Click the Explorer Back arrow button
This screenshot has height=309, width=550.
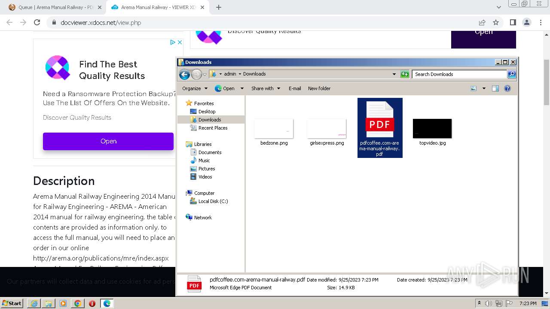184,74
